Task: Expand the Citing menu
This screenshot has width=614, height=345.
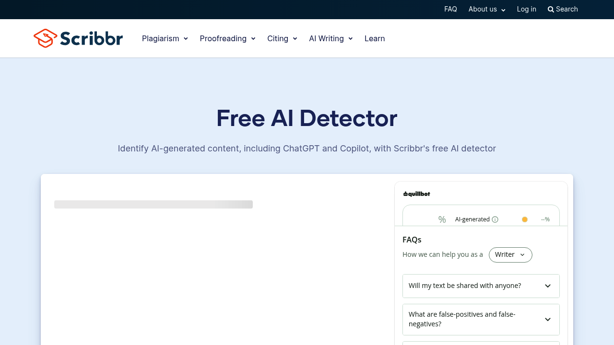Action: (x=283, y=38)
